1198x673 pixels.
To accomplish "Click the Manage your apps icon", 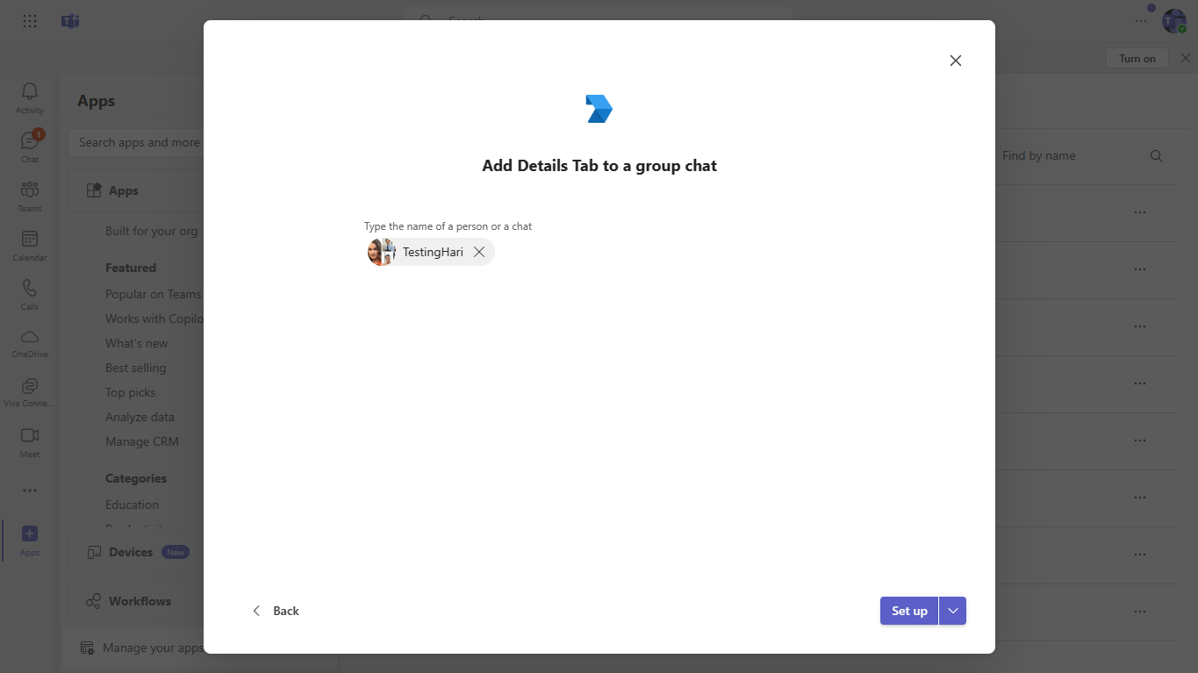I will tap(87, 648).
